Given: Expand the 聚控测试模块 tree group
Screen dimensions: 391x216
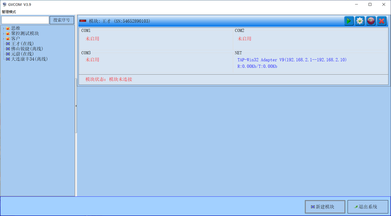Looking at the screenshot, I should coord(4,34).
